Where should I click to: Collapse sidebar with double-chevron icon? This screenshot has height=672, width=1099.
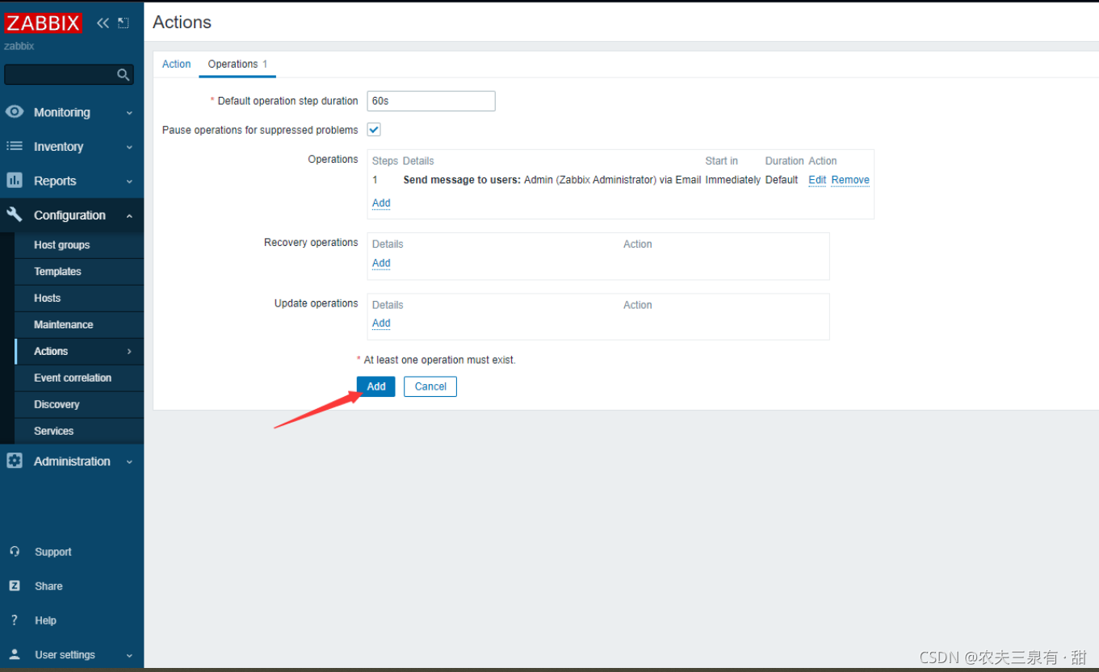pos(103,23)
